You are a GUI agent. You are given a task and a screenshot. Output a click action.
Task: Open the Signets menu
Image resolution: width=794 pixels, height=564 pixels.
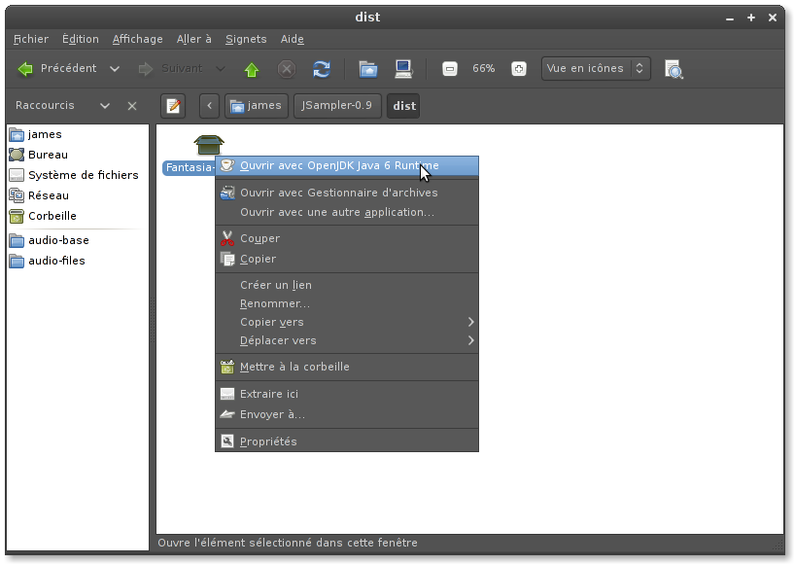[x=246, y=39]
